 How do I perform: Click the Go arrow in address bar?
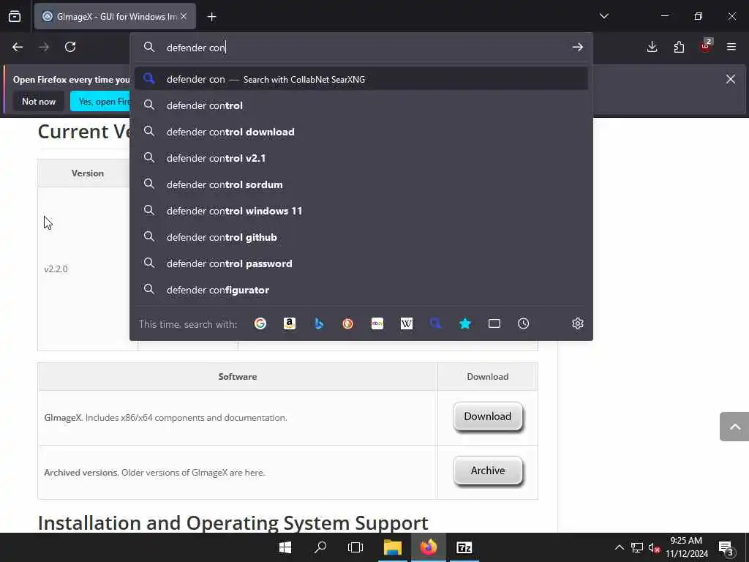(578, 47)
